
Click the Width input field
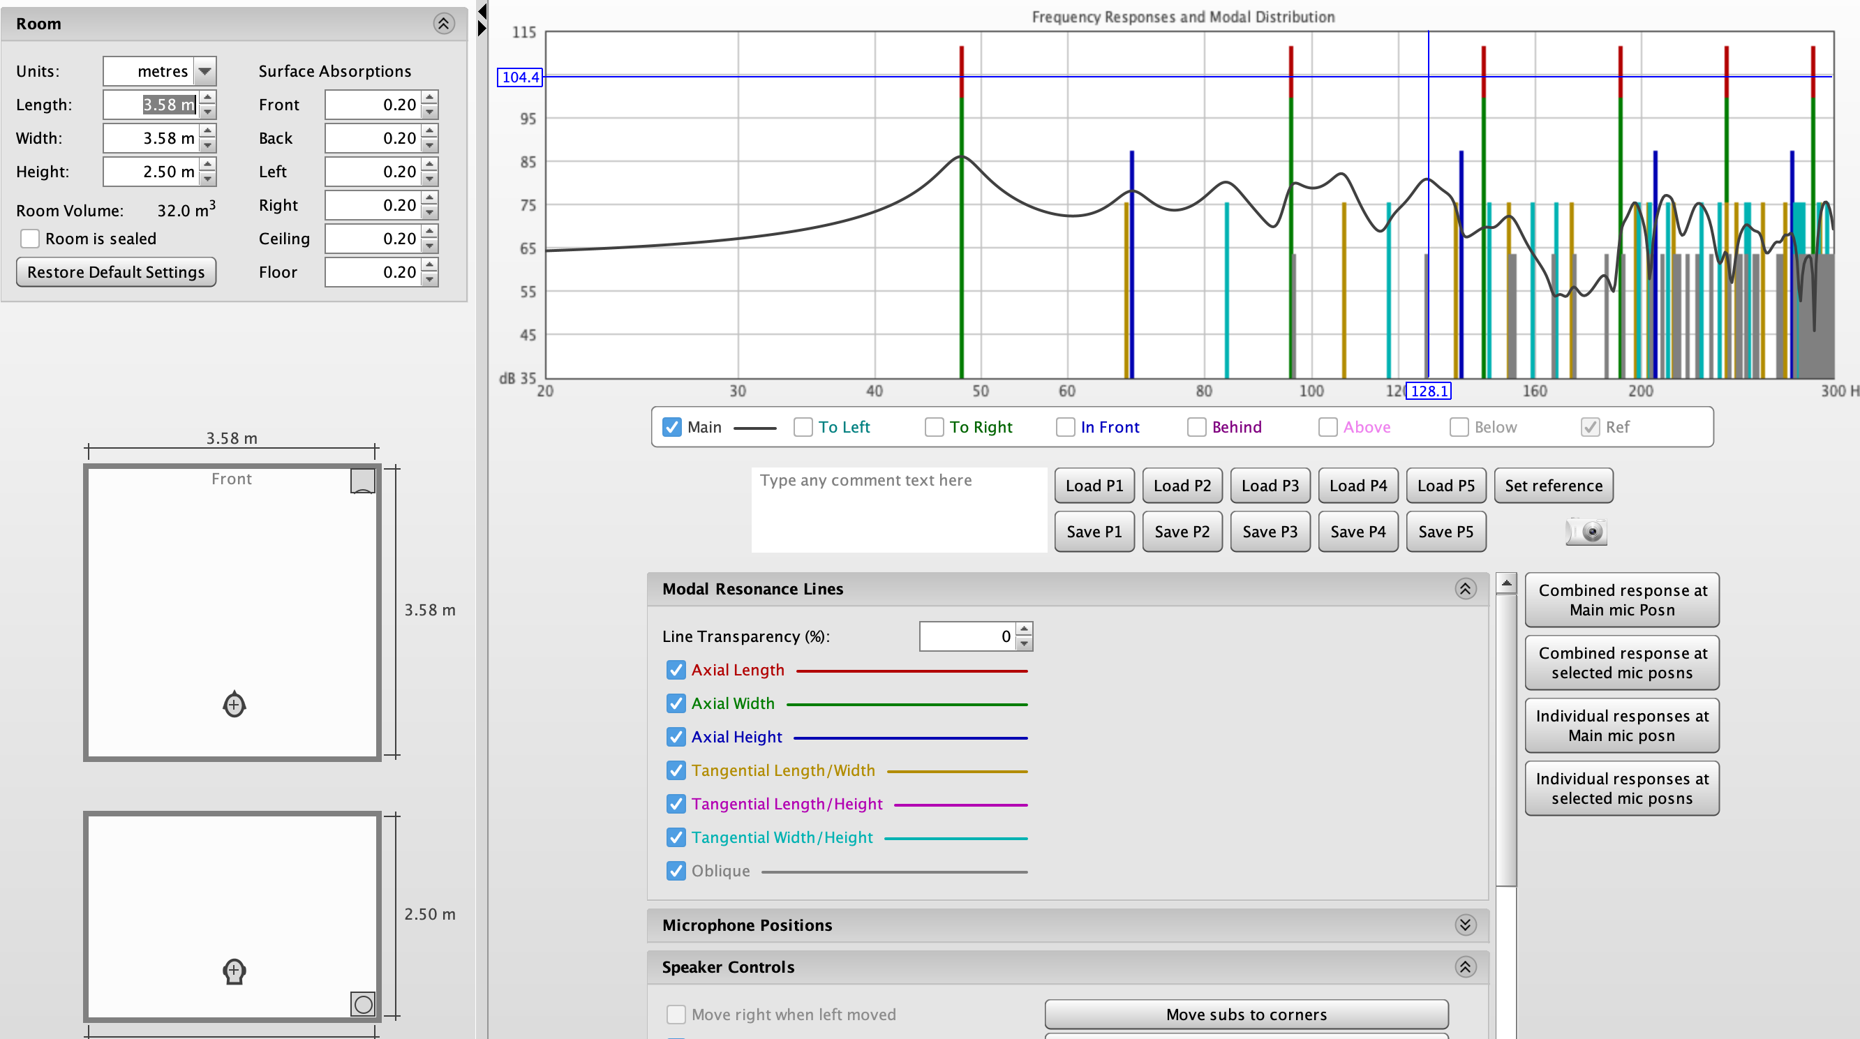click(151, 138)
